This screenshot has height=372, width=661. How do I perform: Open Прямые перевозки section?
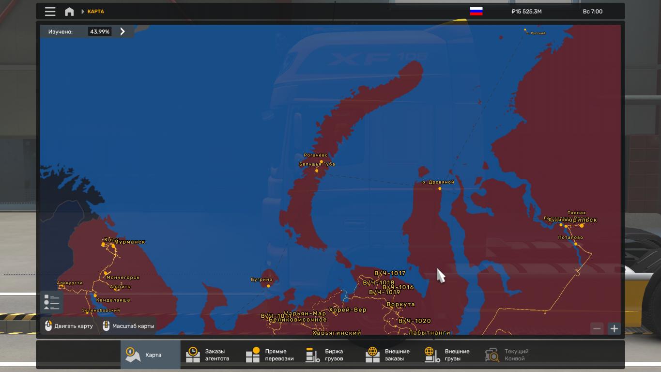tap(270, 355)
